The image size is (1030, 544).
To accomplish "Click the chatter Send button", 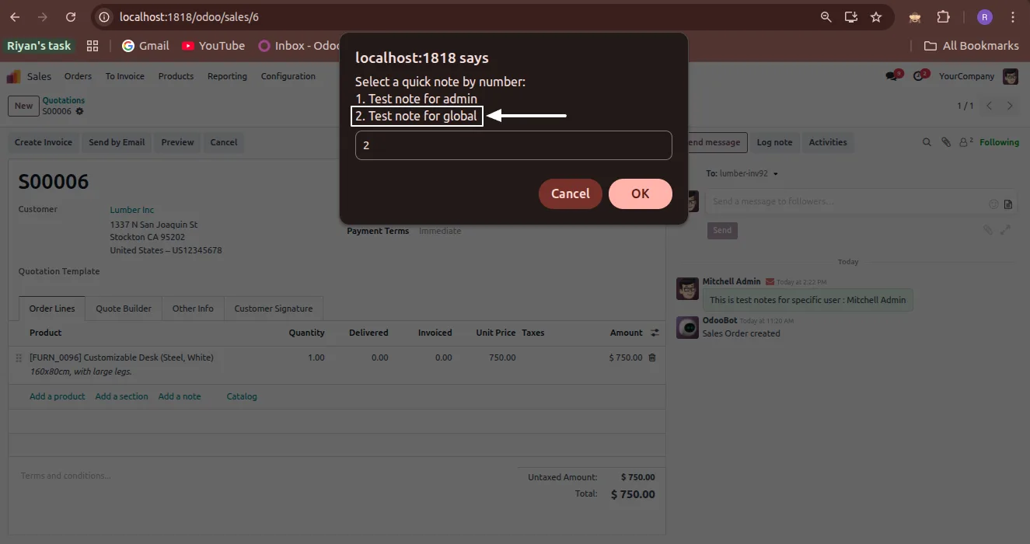I will tap(722, 230).
